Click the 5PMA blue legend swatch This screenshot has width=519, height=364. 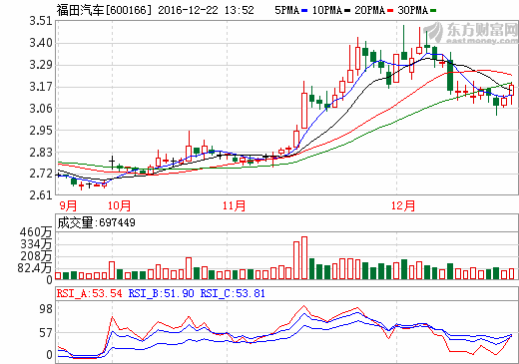(x=304, y=11)
